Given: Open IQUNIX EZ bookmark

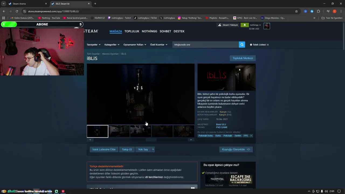Looking at the screenshot, I should tap(98, 18).
